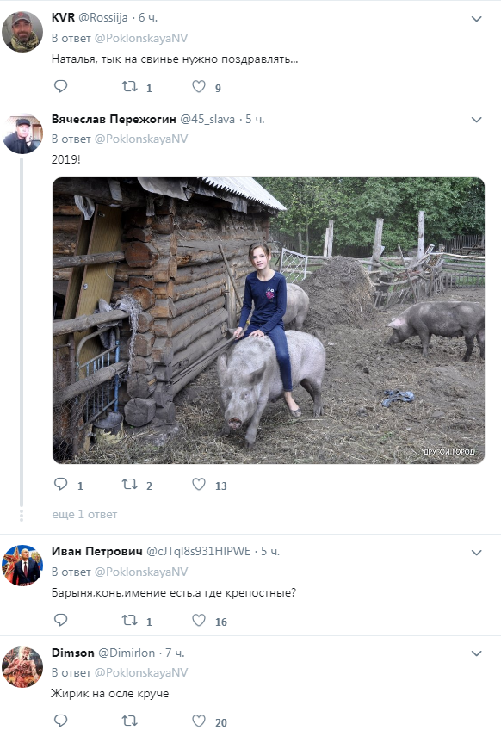Reply to KVR's tweet

point(61,86)
